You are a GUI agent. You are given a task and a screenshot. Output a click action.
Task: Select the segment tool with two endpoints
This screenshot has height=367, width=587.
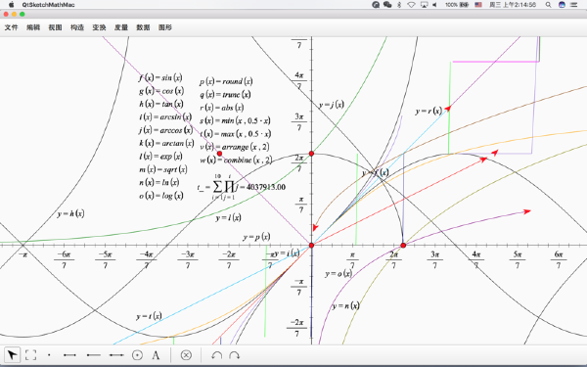click(70, 354)
